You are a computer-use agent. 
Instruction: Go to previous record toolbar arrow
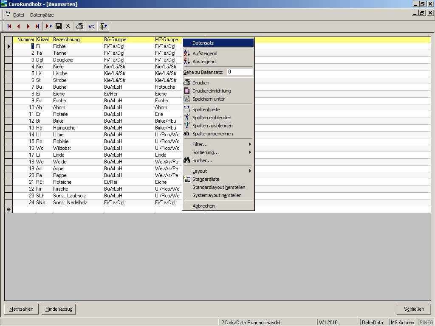(19, 26)
